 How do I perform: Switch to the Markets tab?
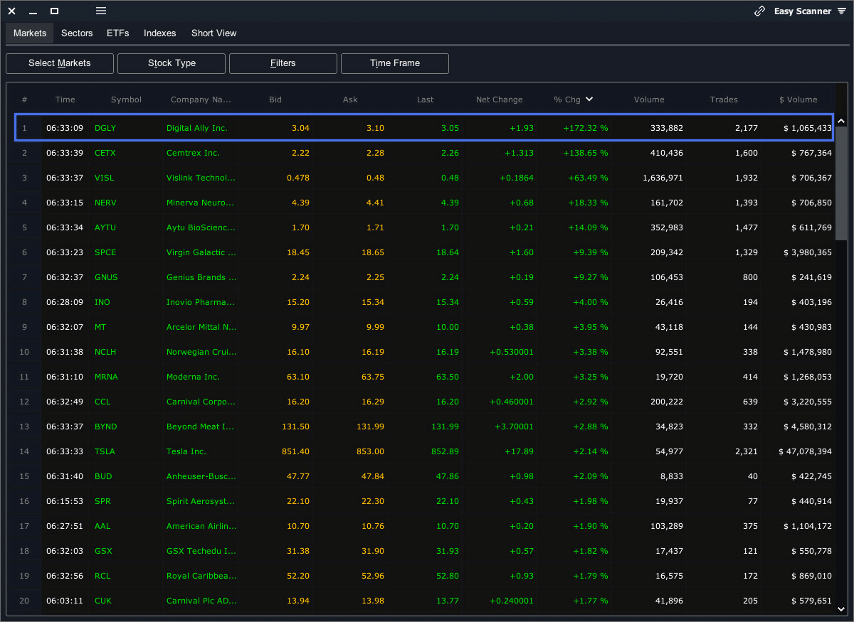pos(30,33)
